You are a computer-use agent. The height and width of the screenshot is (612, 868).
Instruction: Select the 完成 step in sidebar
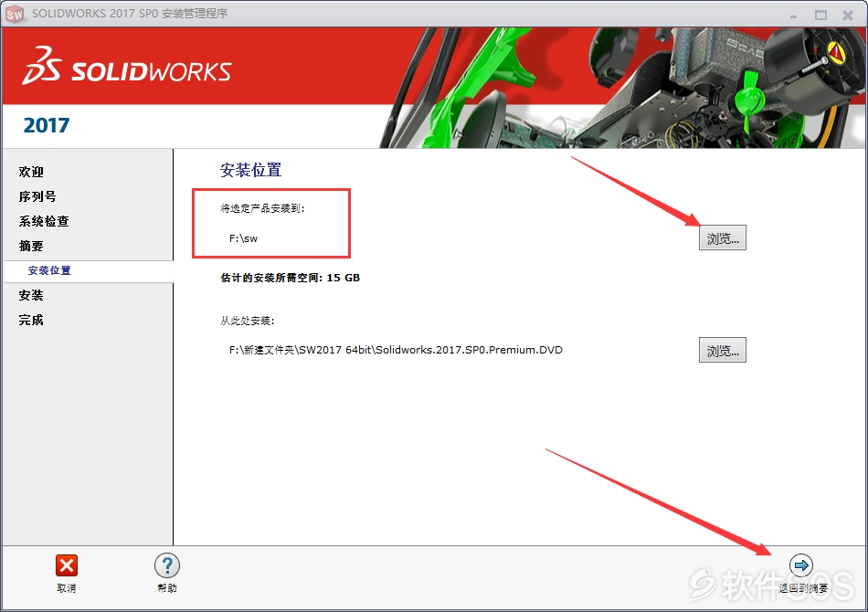click(x=31, y=320)
